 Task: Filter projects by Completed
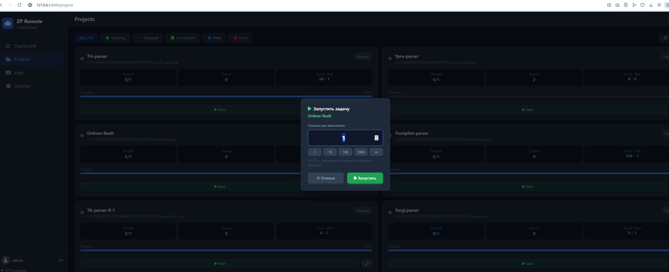point(182,38)
